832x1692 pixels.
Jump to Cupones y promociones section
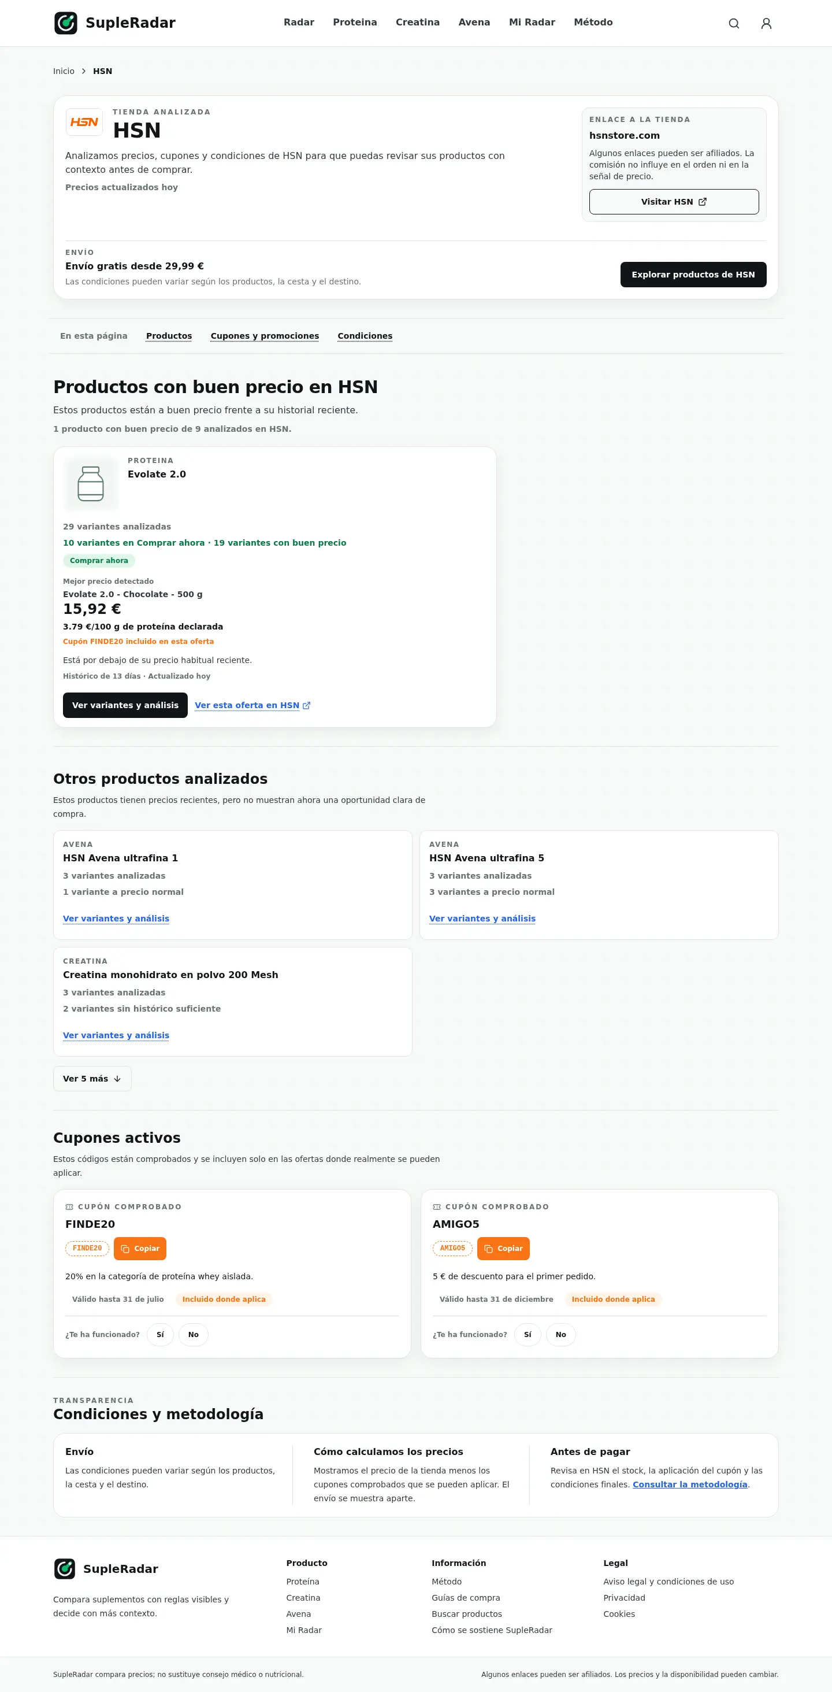click(265, 336)
